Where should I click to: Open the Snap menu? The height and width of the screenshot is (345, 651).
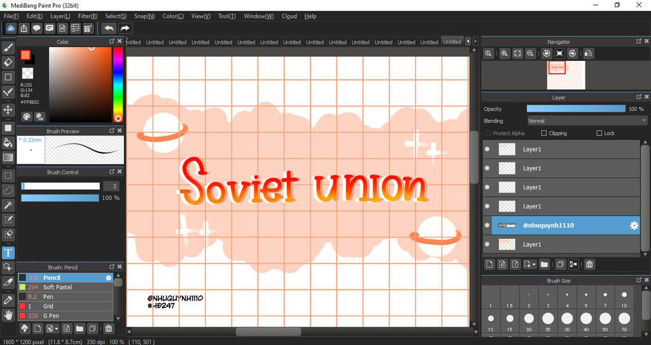[x=144, y=16]
